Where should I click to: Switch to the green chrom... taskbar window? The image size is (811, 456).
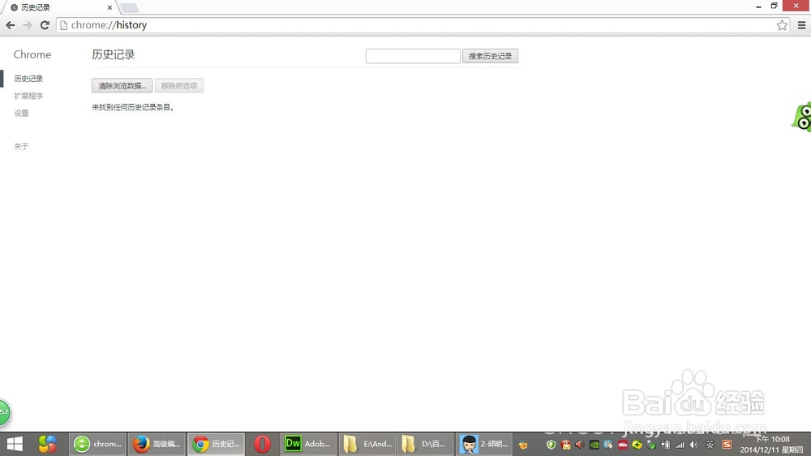(97, 444)
